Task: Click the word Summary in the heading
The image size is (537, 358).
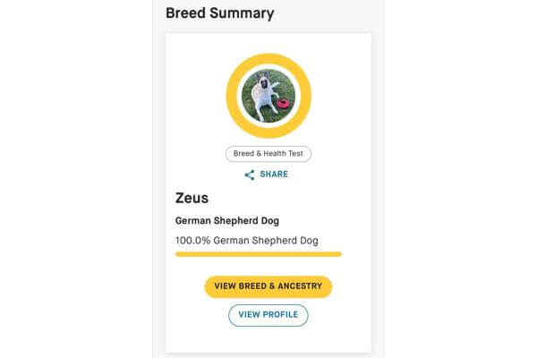Action: tap(242, 13)
